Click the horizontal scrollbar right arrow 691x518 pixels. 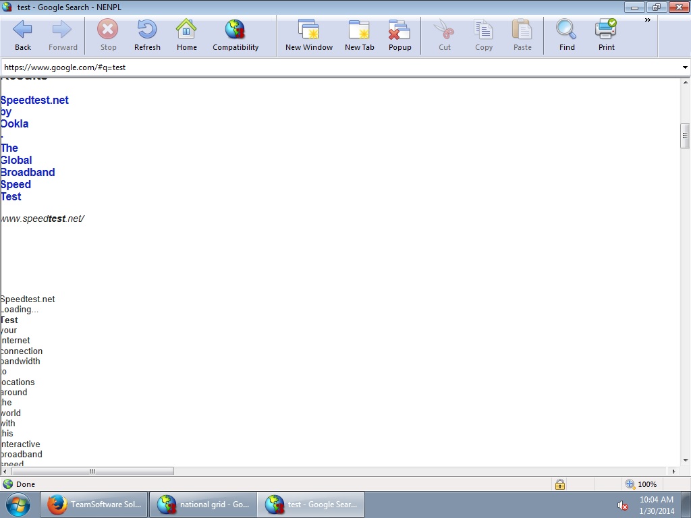pos(673,471)
